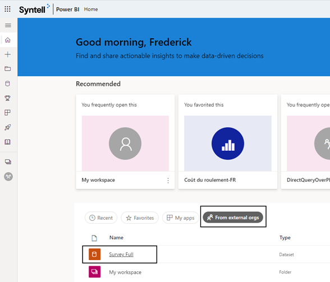Click the Create plus icon

[8, 54]
